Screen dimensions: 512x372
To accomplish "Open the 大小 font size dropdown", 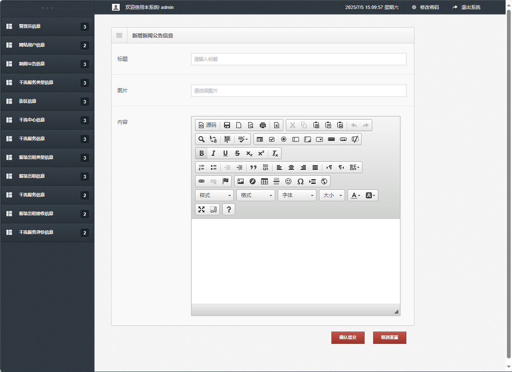I will [x=332, y=195].
